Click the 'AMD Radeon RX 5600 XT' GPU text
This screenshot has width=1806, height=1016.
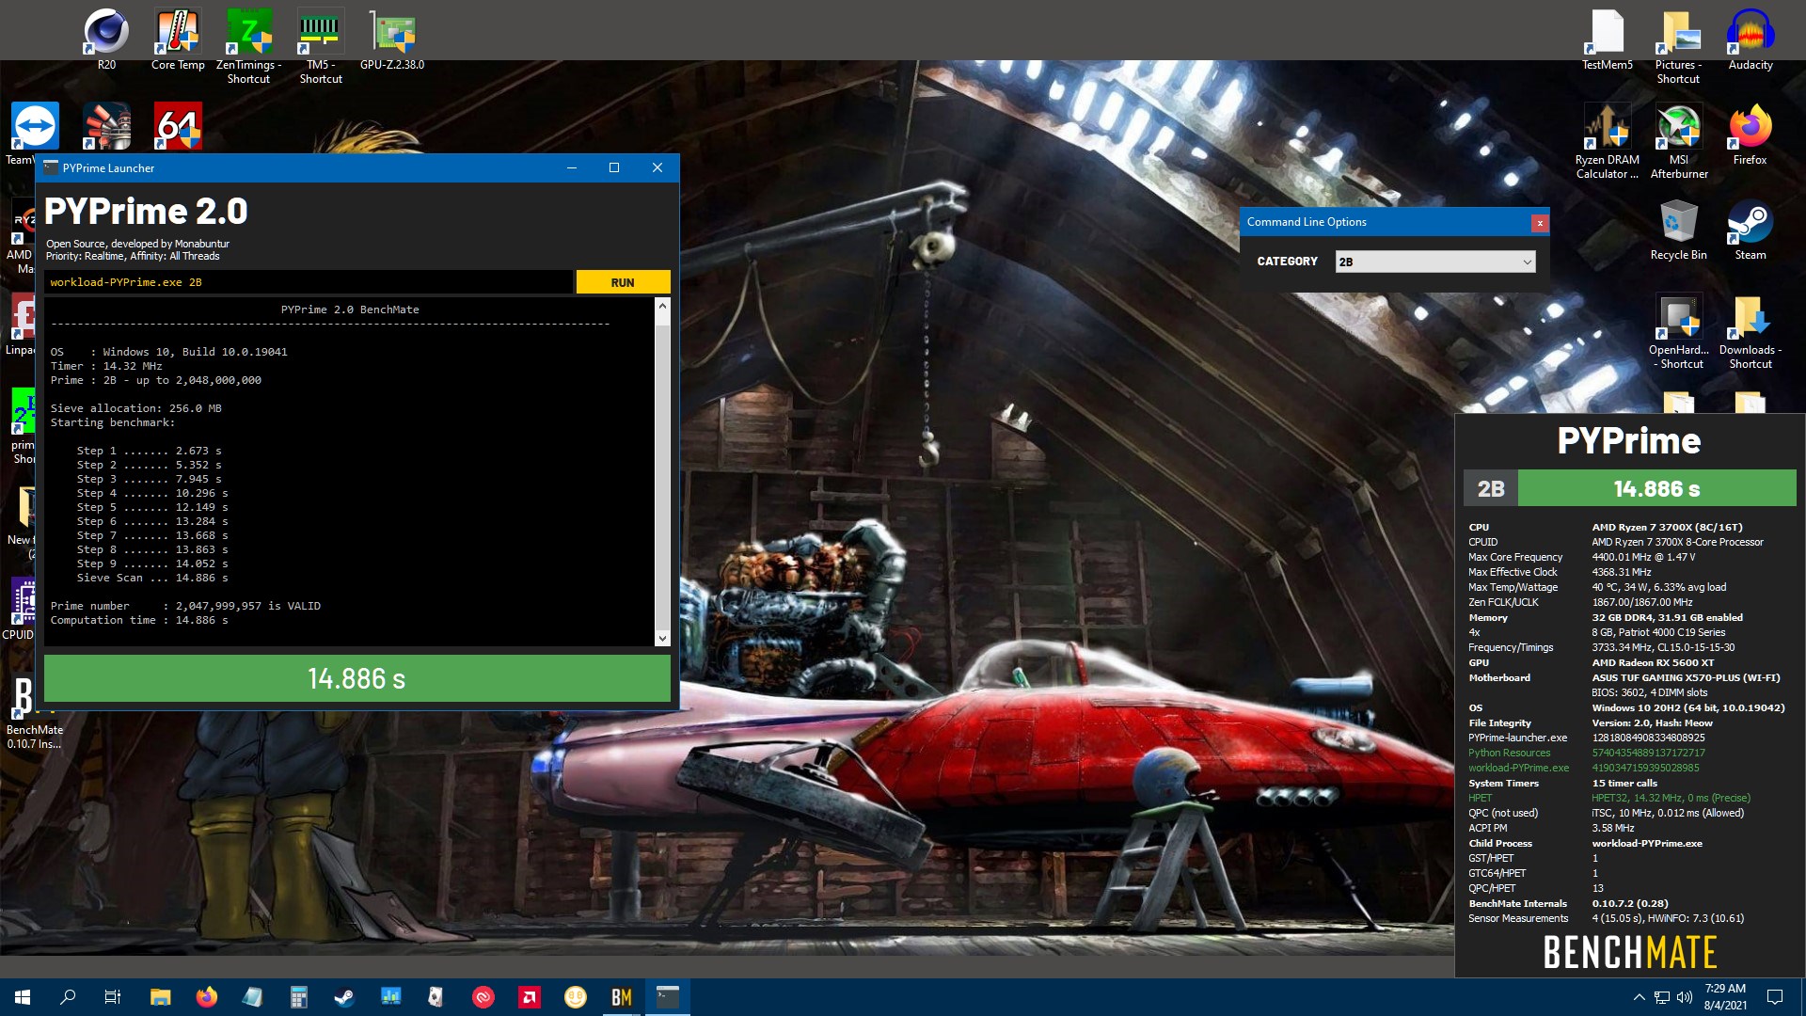pyautogui.click(x=1653, y=663)
